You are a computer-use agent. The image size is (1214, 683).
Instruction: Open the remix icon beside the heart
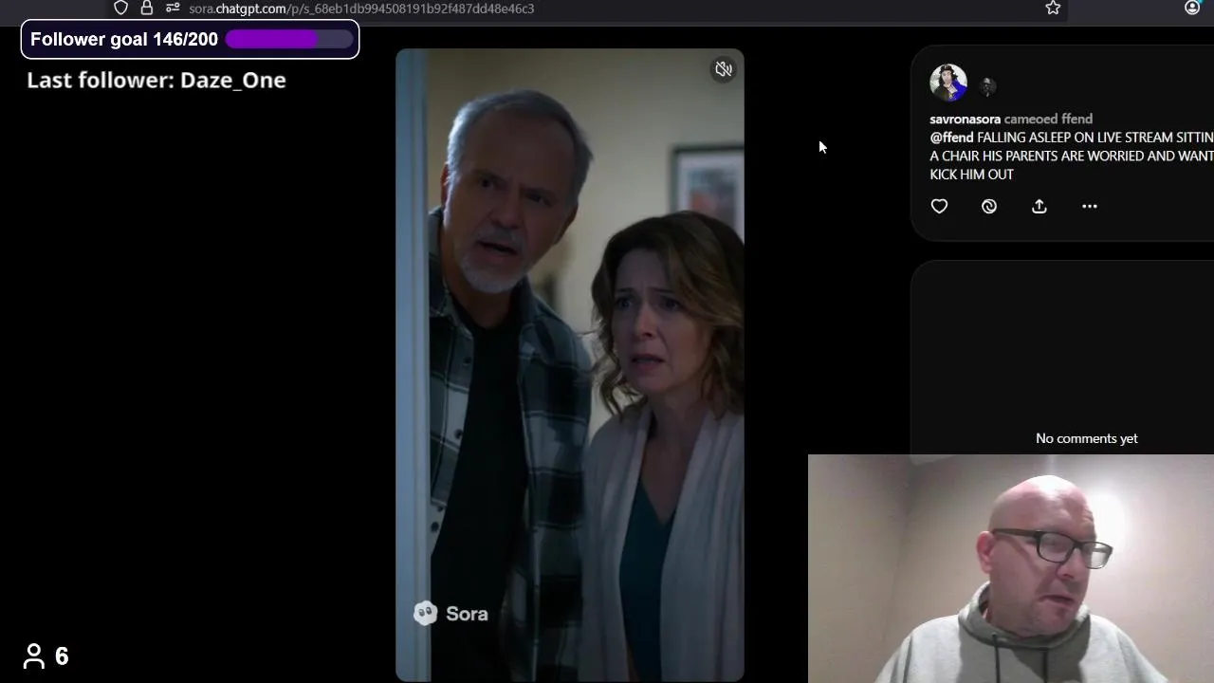[x=989, y=206]
